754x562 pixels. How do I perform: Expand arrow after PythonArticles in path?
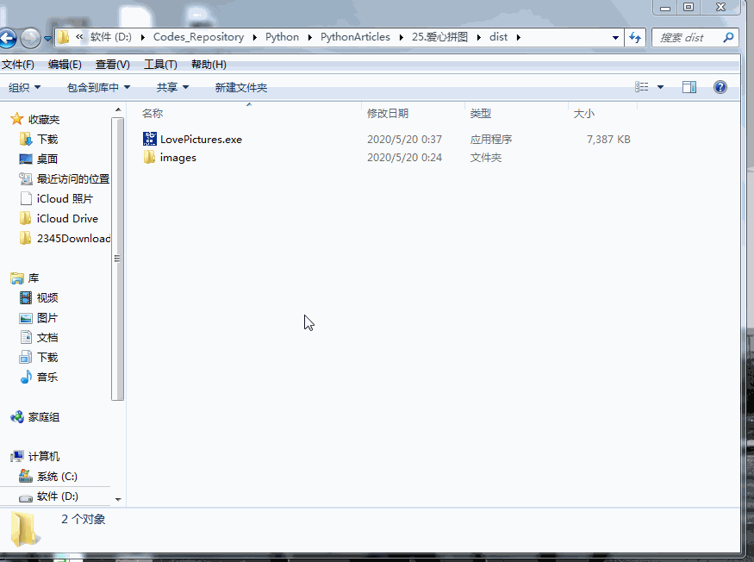(x=401, y=37)
